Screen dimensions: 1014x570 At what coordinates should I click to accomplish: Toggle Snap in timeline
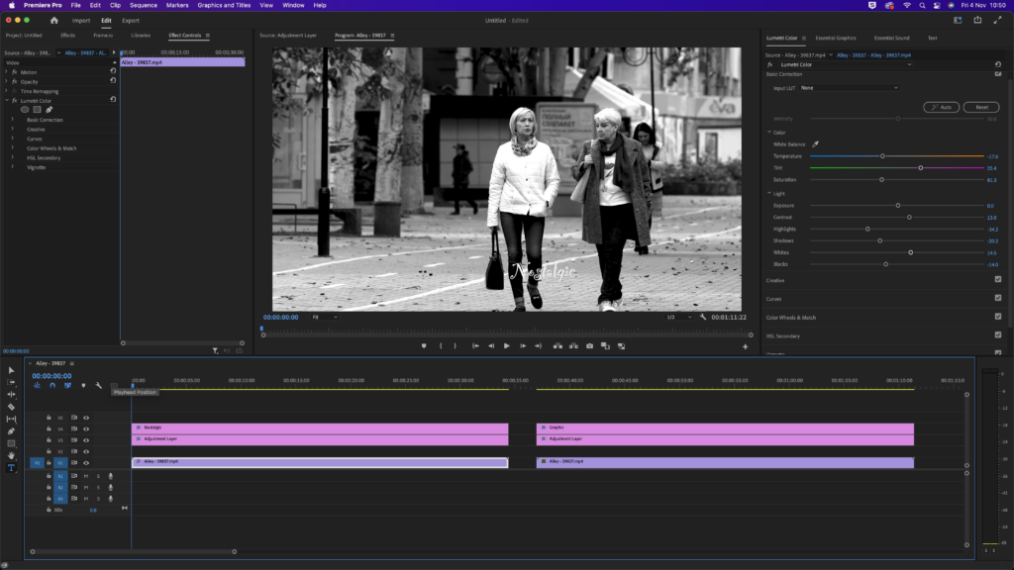(52, 385)
